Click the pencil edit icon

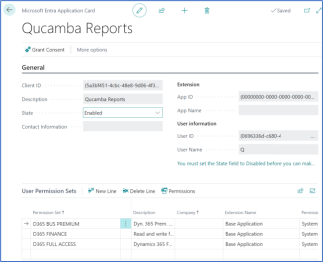(x=140, y=10)
